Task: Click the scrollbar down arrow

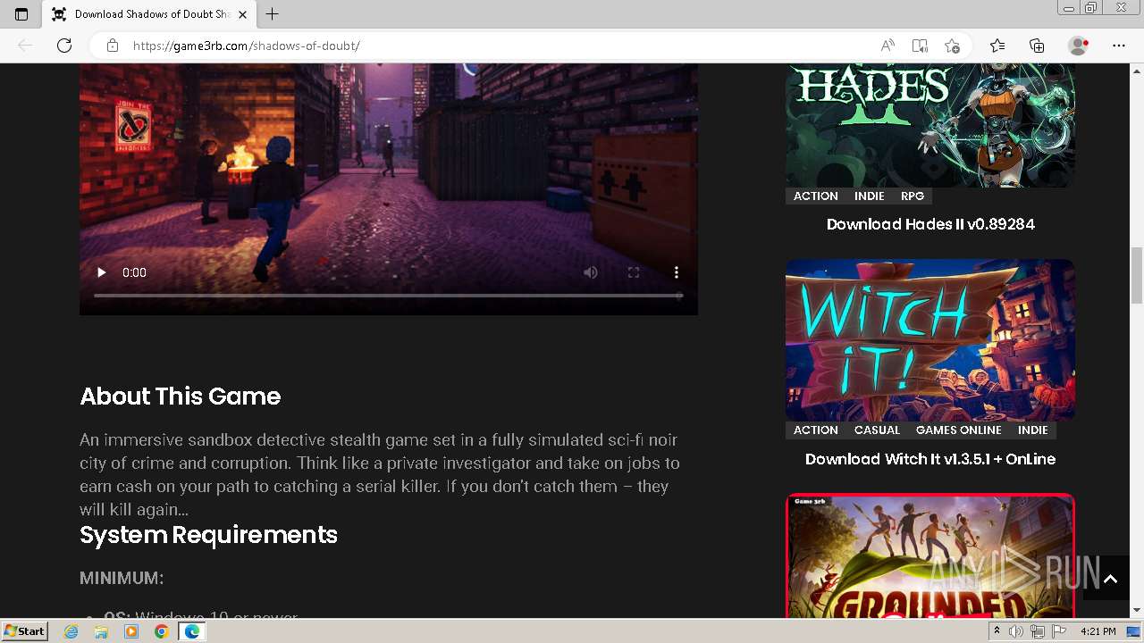Action: click(1137, 611)
